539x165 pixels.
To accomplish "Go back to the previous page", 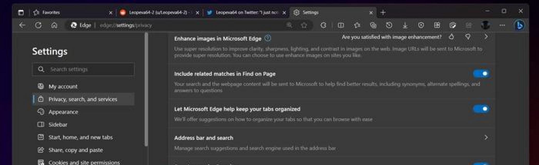I will tap(23, 25).
